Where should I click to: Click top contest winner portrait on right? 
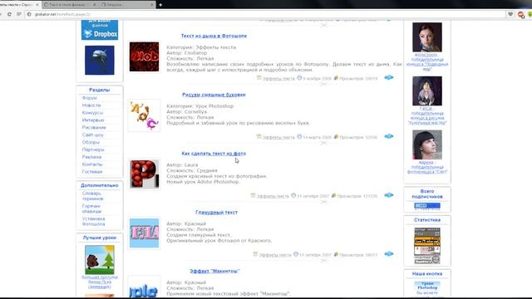(x=427, y=37)
